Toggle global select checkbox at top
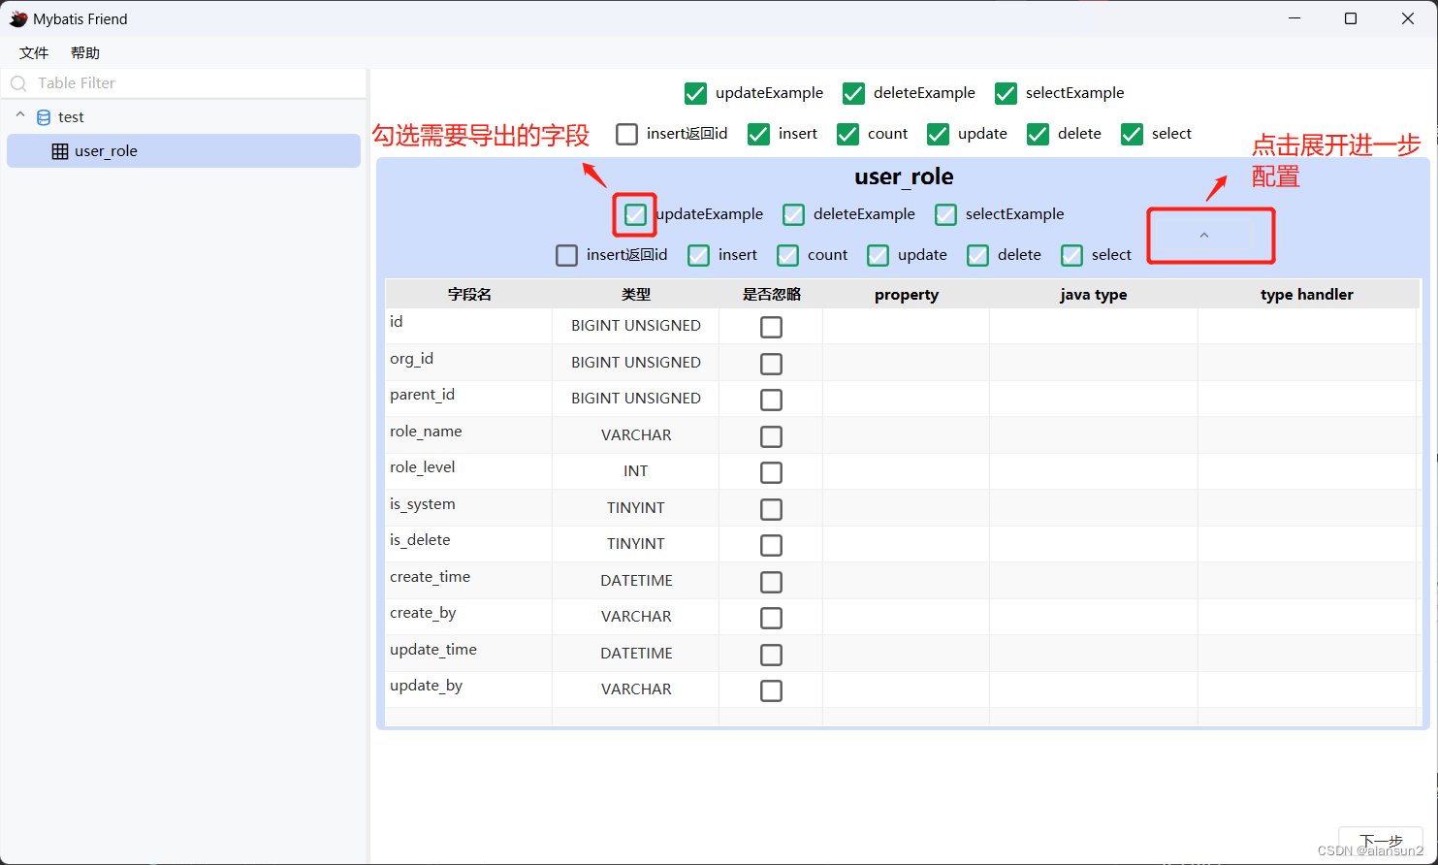The width and height of the screenshot is (1438, 865). coord(1132,134)
